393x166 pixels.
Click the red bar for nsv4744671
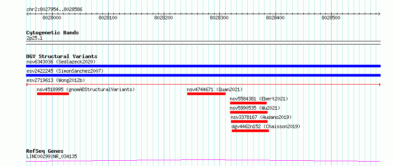click(206, 94)
